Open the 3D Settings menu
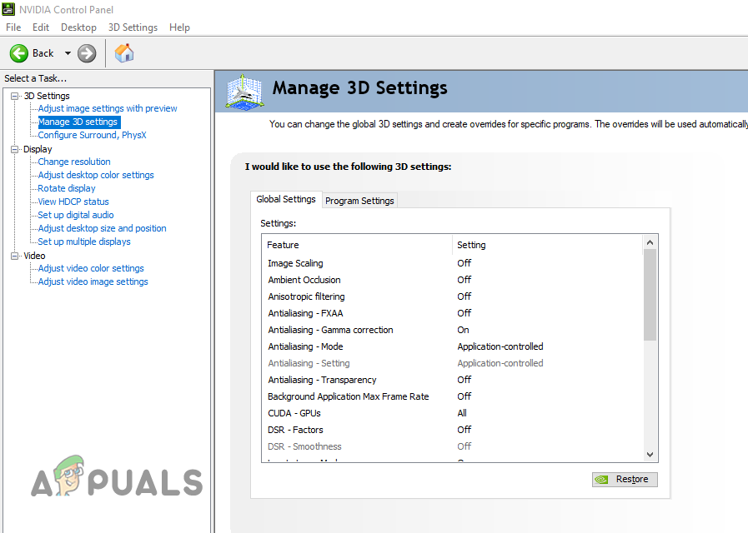Viewport: 748px width, 533px height. pos(133,27)
